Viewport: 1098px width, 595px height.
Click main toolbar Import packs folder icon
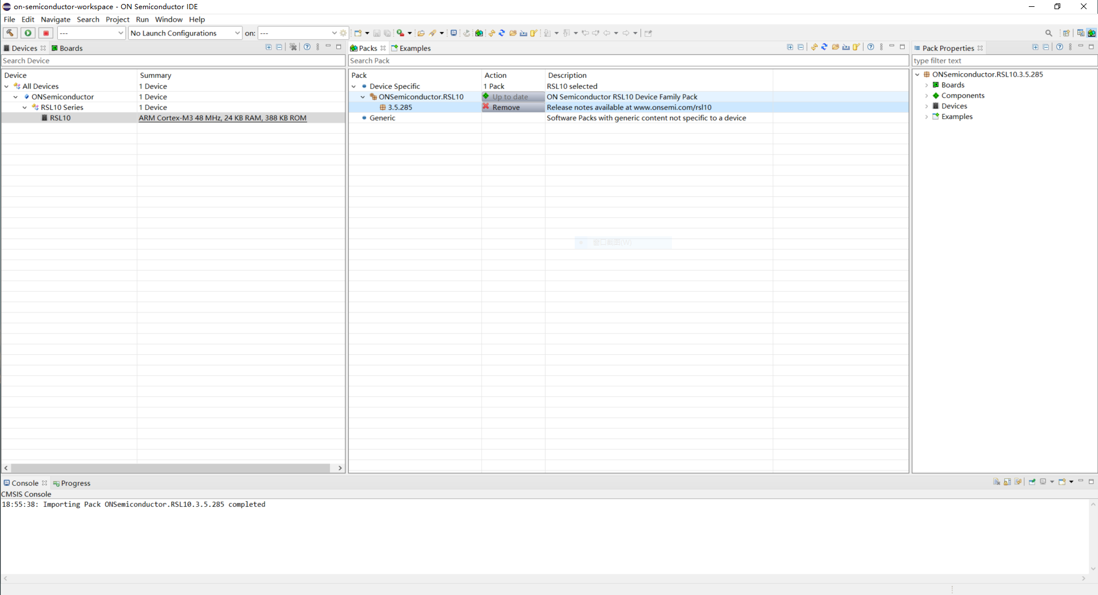513,33
